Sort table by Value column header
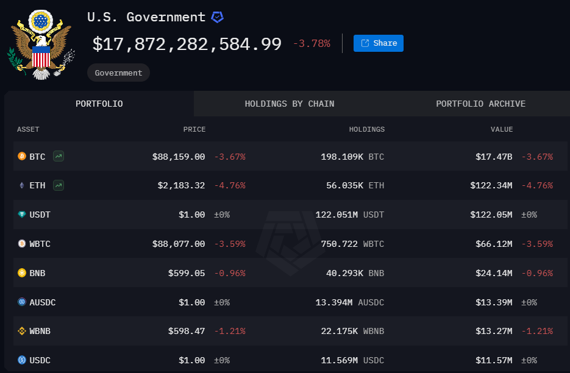The width and height of the screenshot is (570, 373). (501, 129)
